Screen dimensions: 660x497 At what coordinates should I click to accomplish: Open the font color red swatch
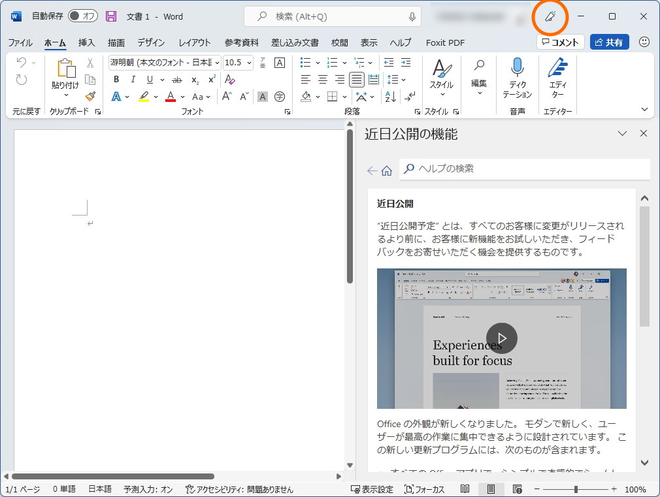pyautogui.click(x=170, y=97)
